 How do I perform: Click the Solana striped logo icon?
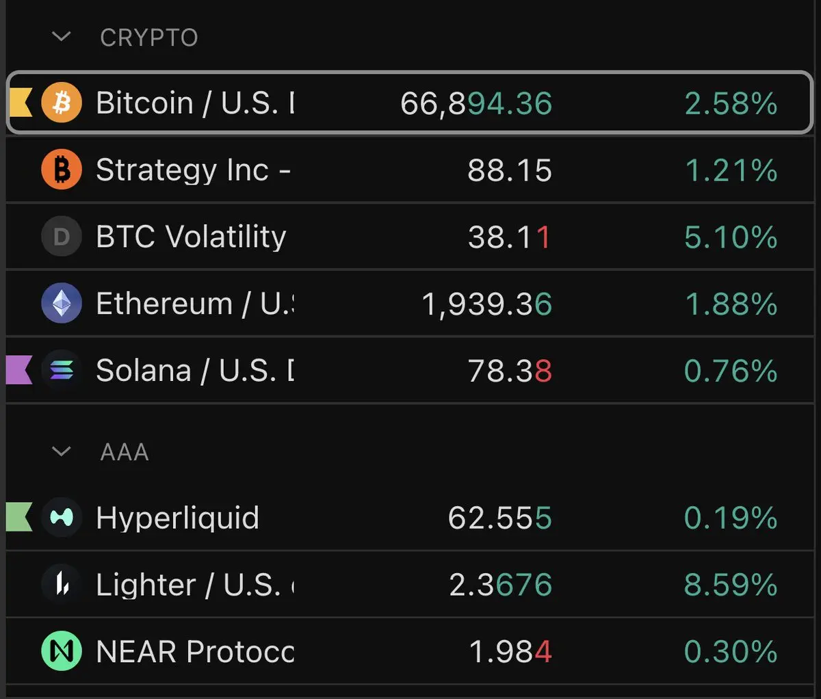pyautogui.click(x=62, y=370)
